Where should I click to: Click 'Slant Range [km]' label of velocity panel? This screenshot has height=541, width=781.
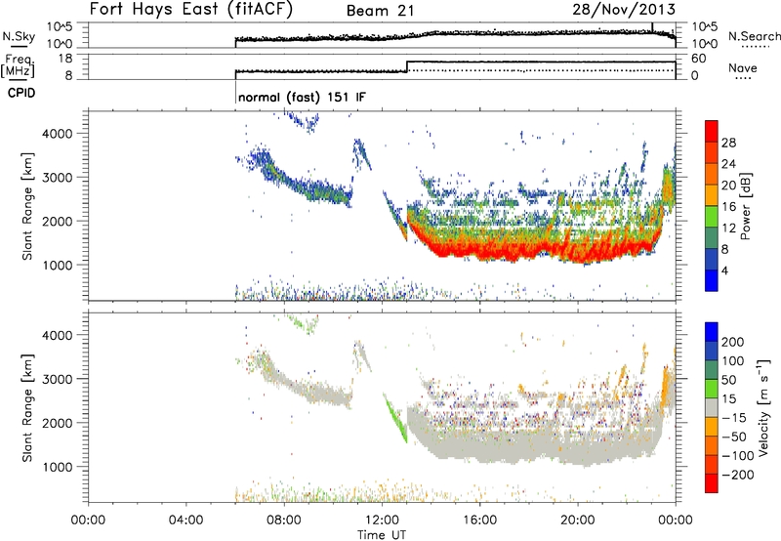[x=27, y=408]
